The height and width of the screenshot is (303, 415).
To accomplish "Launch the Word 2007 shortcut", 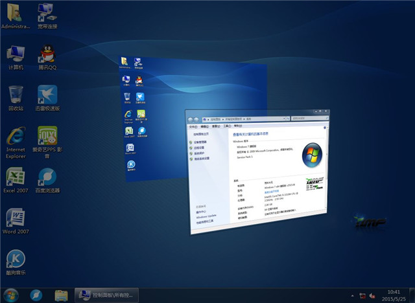I will click(16, 218).
